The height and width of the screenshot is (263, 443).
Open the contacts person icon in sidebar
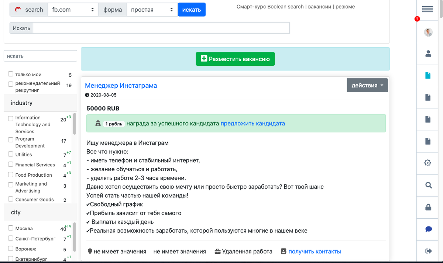[427, 53]
